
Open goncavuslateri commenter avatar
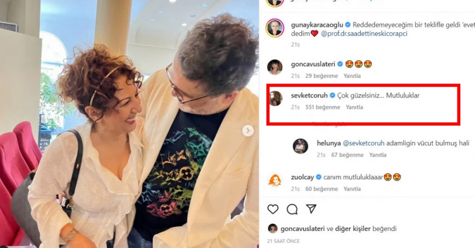coord(275,67)
